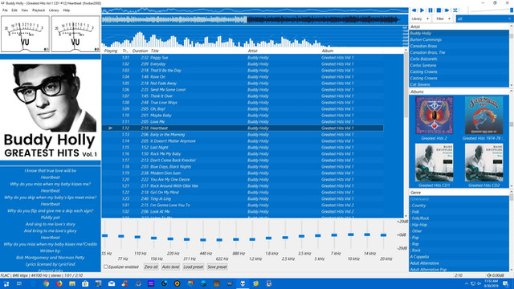Select Country in the Genre list
Viewport: 514px width, 289px height.
[419, 206]
